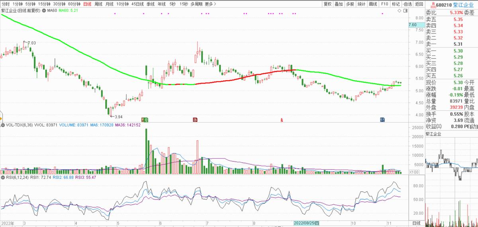Click the yellow marker at chart left edge
Screen dimensions: 478x227
pos(1,118)
